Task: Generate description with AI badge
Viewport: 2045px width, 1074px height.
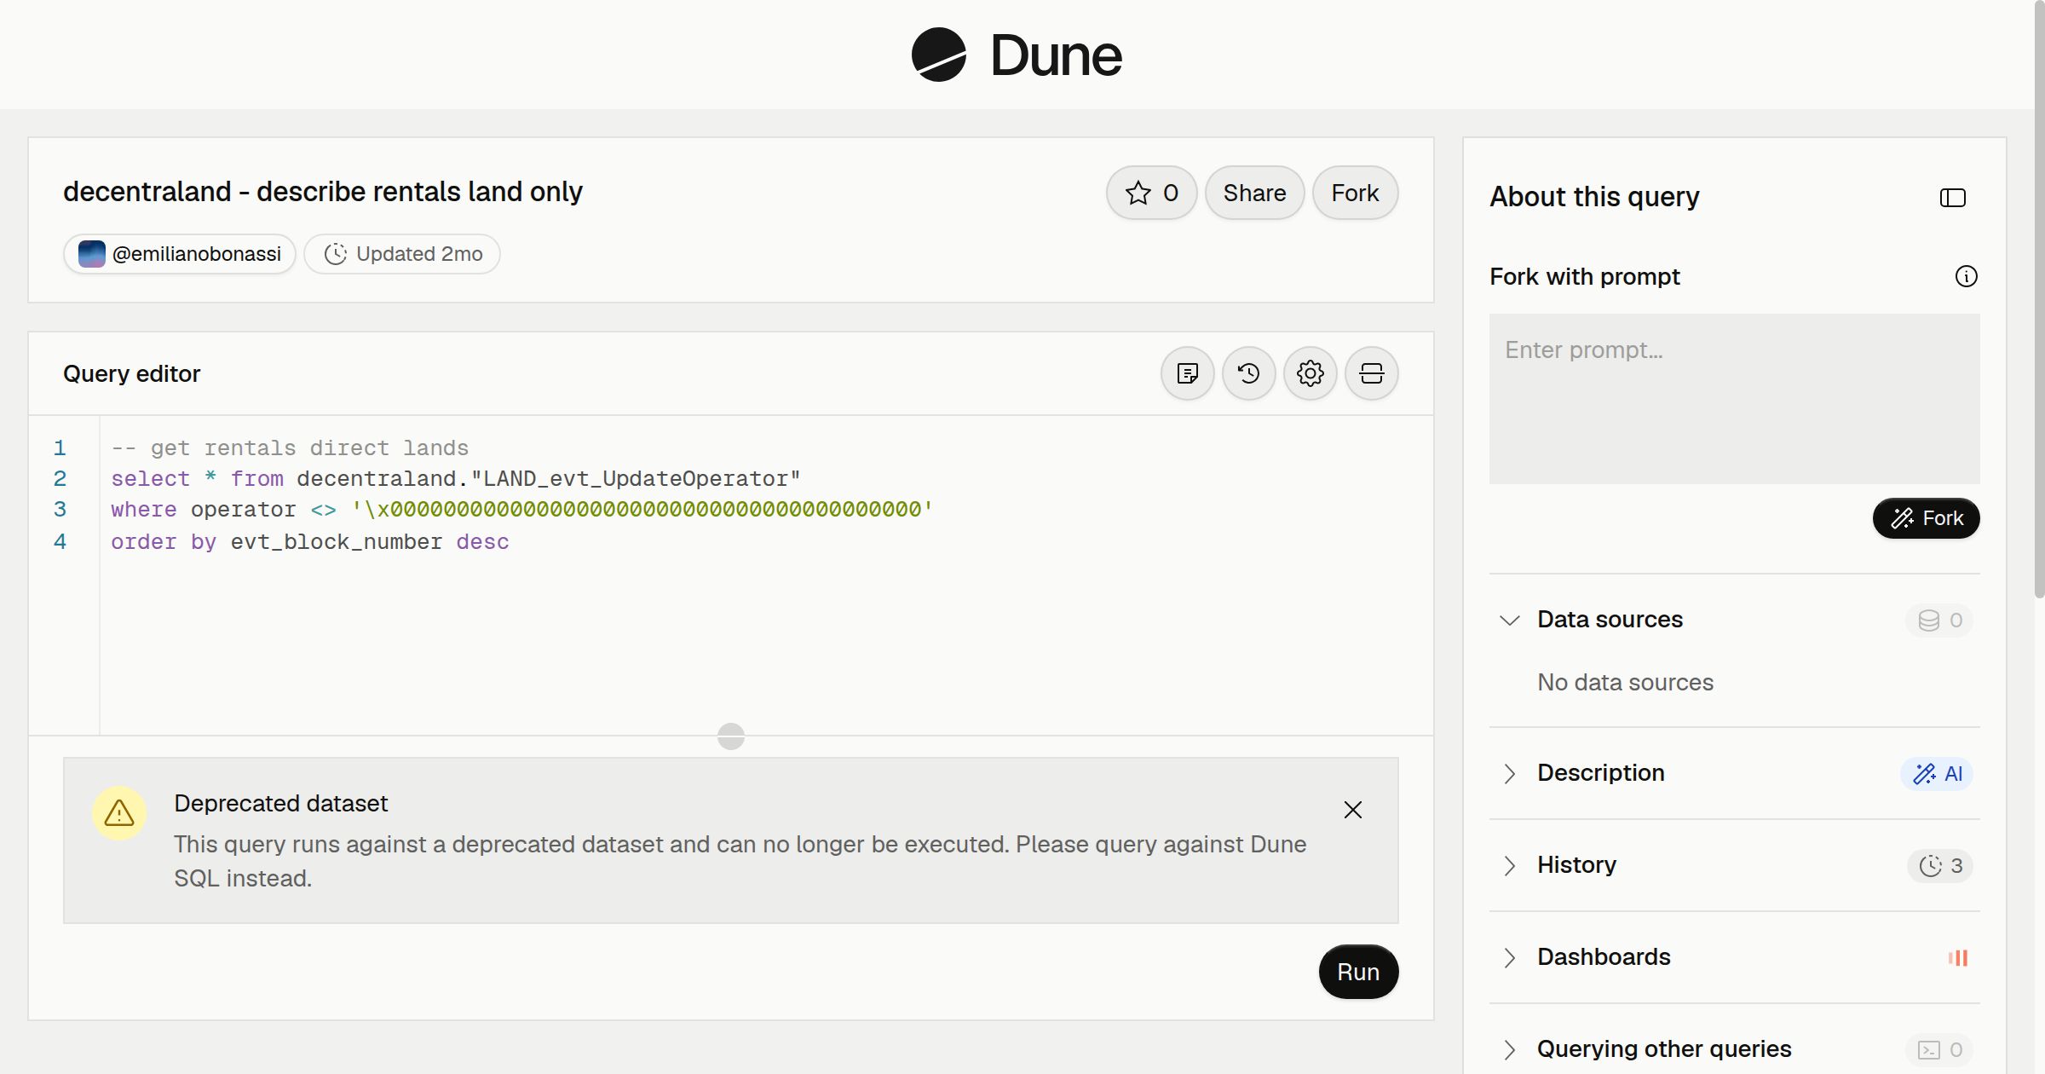Action: click(x=1937, y=774)
